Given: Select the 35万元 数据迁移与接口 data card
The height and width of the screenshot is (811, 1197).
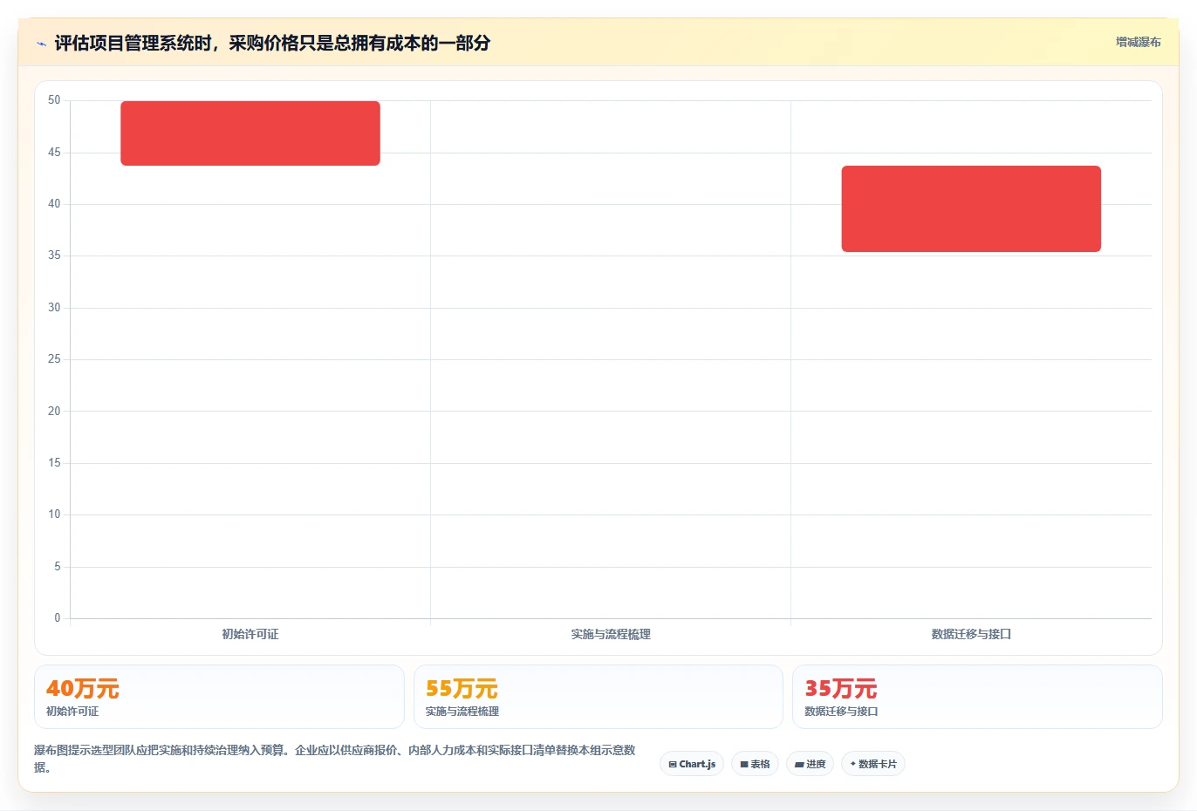Looking at the screenshot, I should coord(977,697).
